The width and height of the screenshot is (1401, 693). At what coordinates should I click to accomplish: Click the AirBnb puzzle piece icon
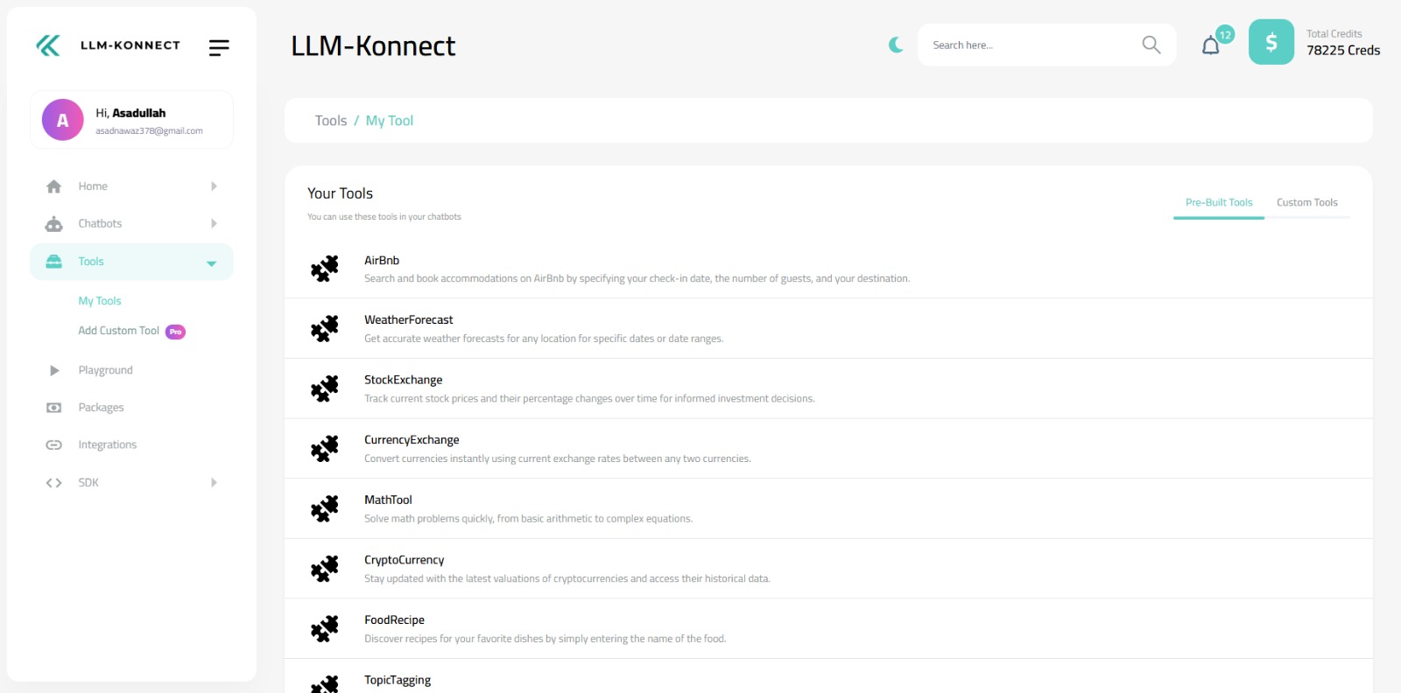325,269
